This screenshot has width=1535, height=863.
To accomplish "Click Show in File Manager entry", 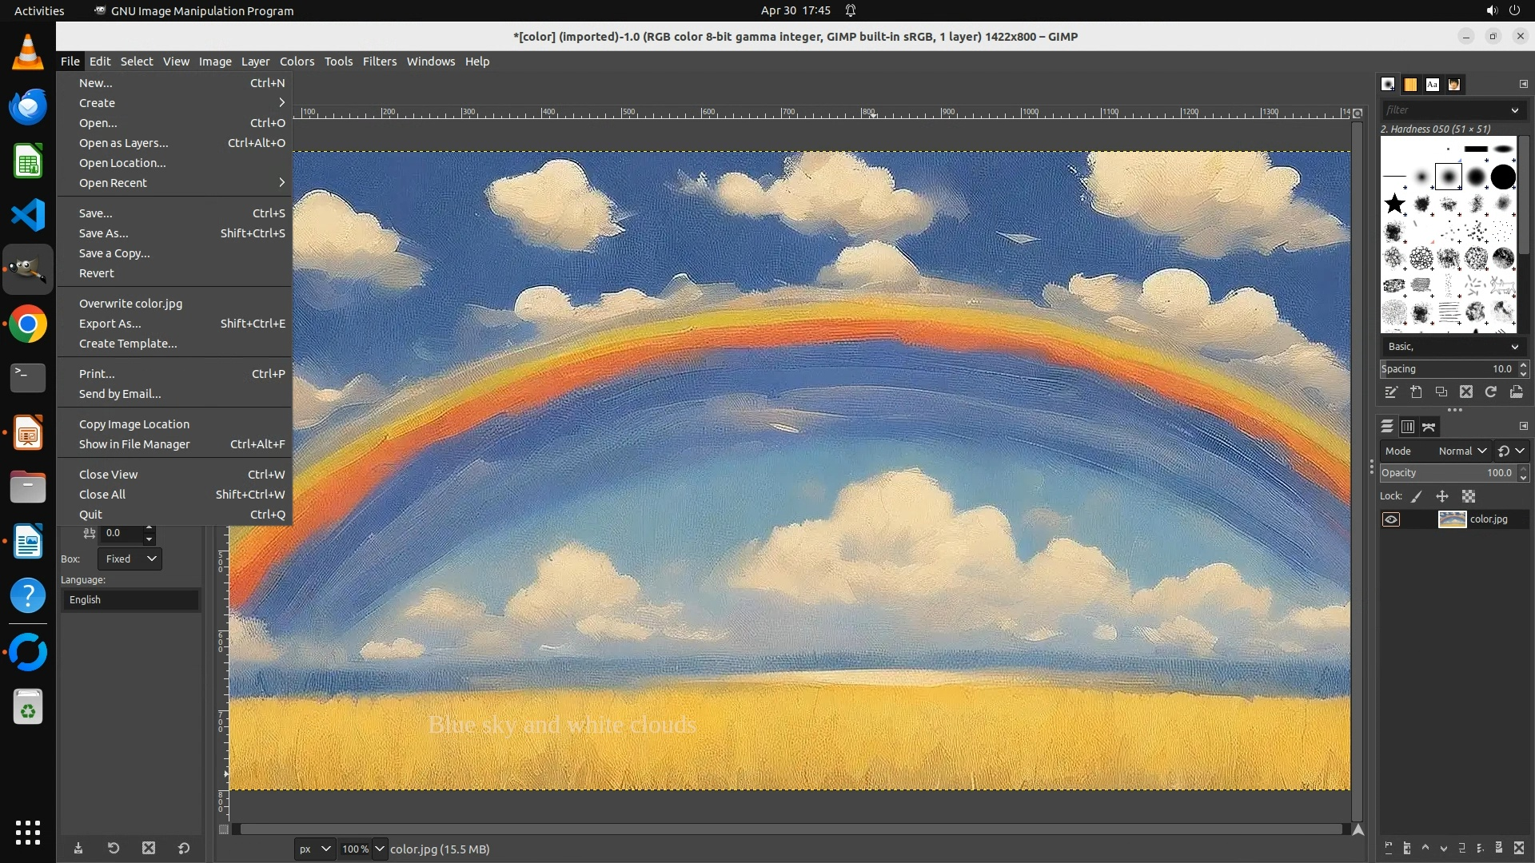I will [134, 444].
